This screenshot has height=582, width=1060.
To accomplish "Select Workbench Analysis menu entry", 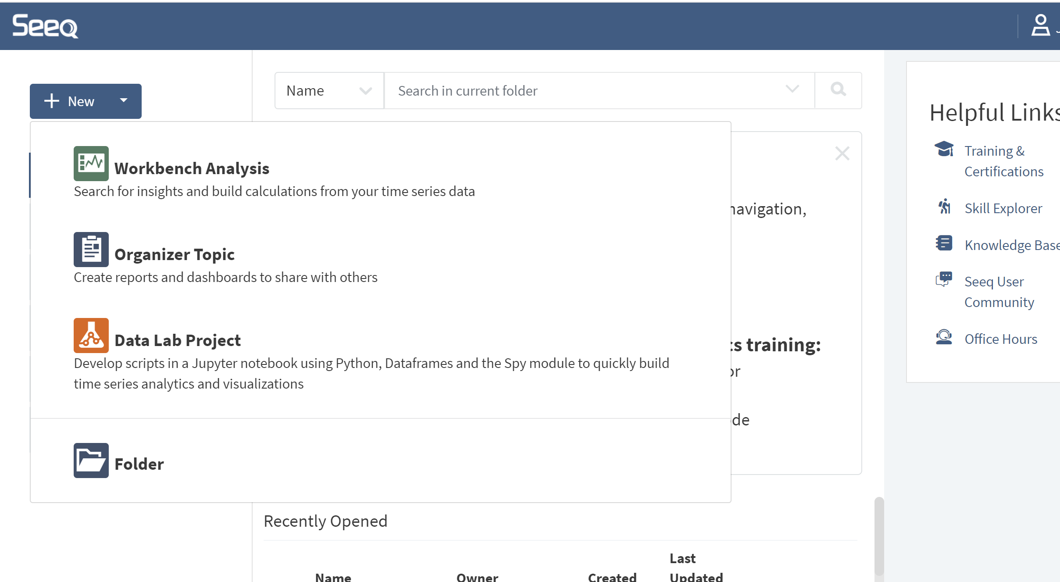I will point(192,169).
